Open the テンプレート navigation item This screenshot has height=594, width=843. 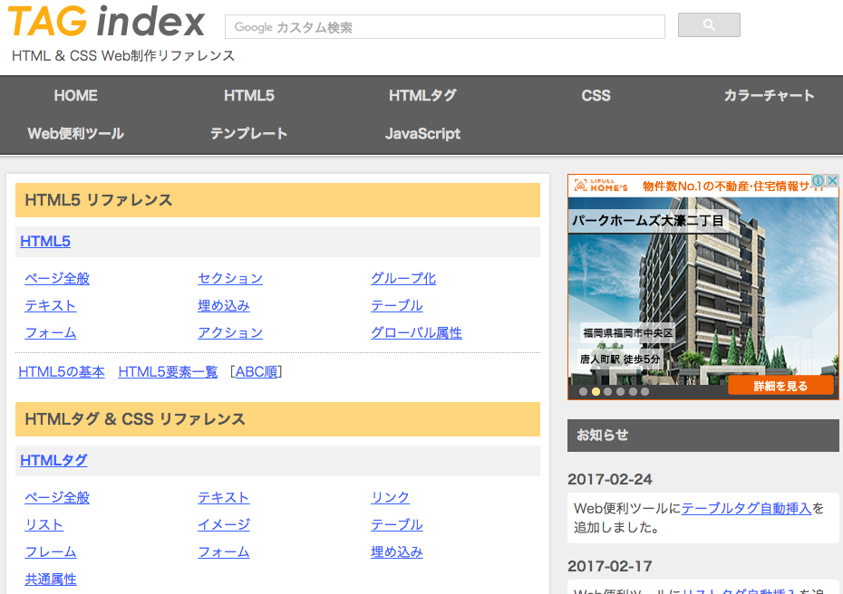pyautogui.click(x=249, y=134)
